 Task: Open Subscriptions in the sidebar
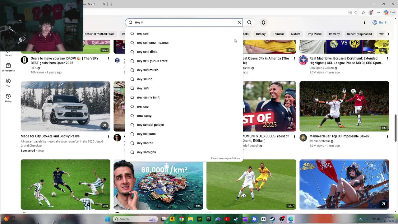8,67
